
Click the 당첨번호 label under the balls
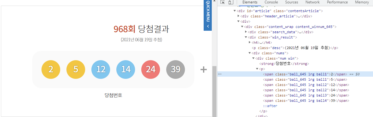(x=113, y=95)
